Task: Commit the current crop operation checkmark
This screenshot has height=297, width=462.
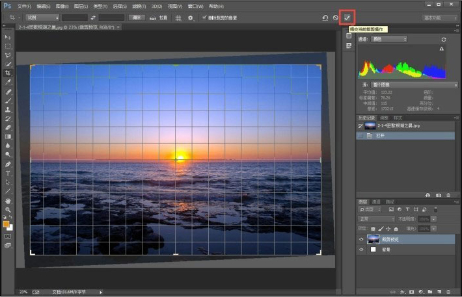Action: pos(347,18)
